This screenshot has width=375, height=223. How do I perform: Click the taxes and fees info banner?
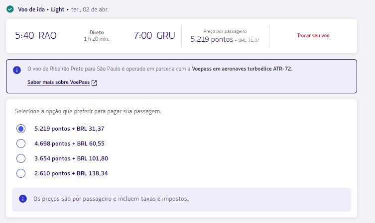point(181,199)
